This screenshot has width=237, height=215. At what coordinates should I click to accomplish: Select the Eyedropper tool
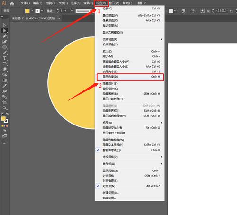4,86
